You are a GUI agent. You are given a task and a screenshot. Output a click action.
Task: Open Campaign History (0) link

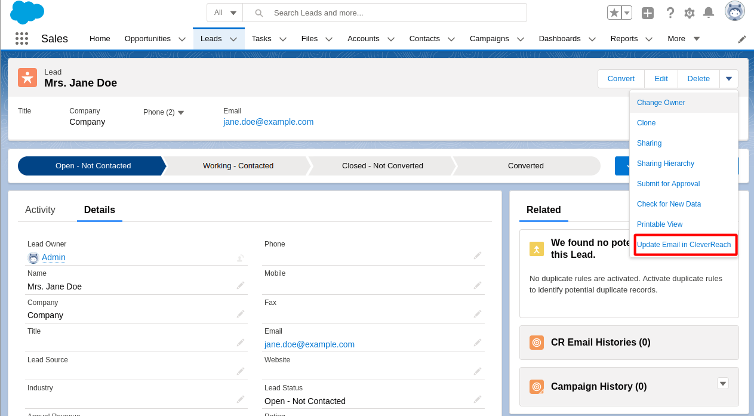pos(599,387)
